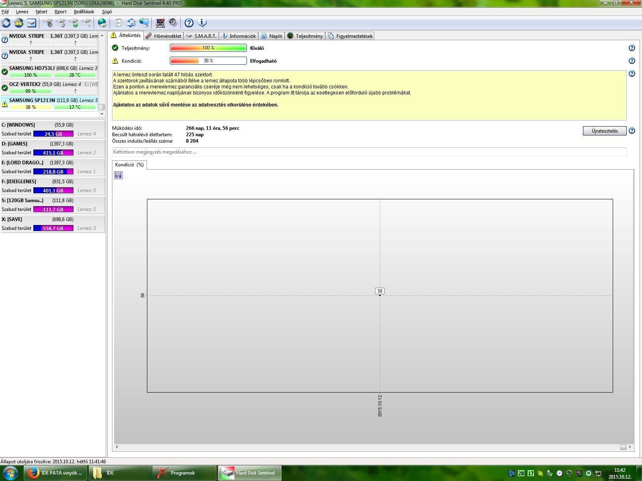Click the send report envelope icon
This screenshot has width=642, height=481.
click(x=131, y=23)
